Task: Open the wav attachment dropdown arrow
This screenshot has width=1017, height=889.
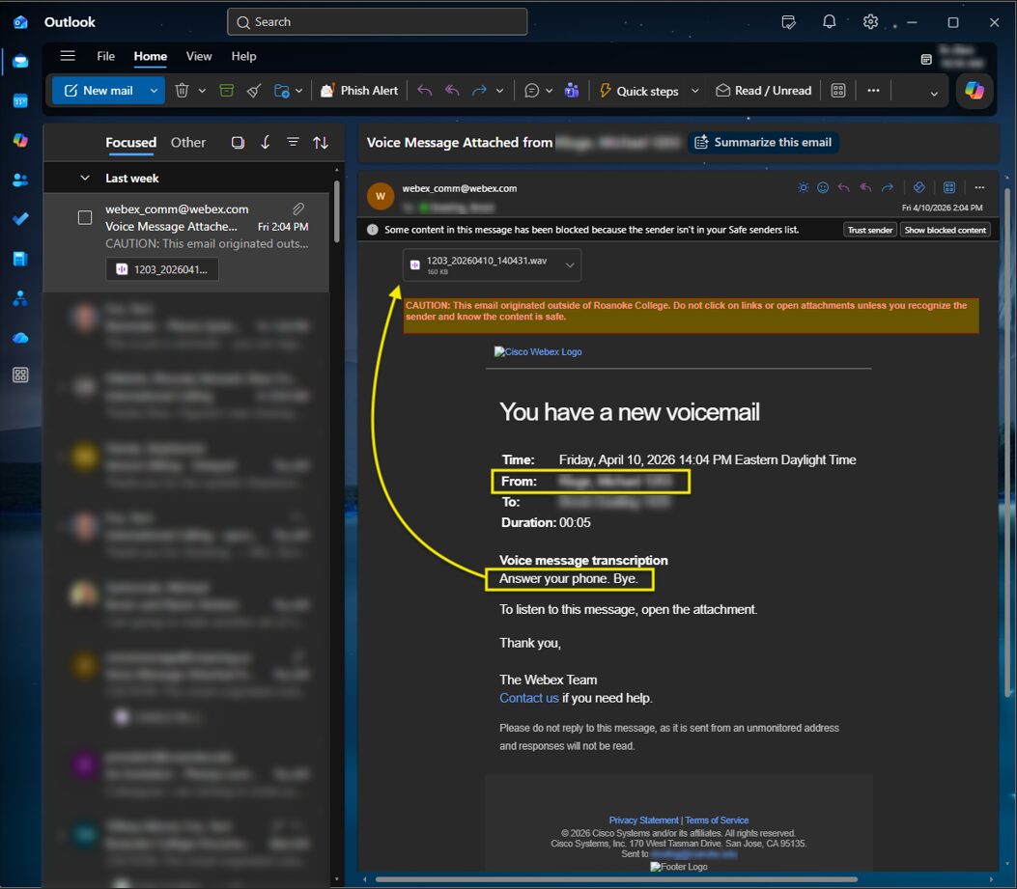Action: click(570, 265)
